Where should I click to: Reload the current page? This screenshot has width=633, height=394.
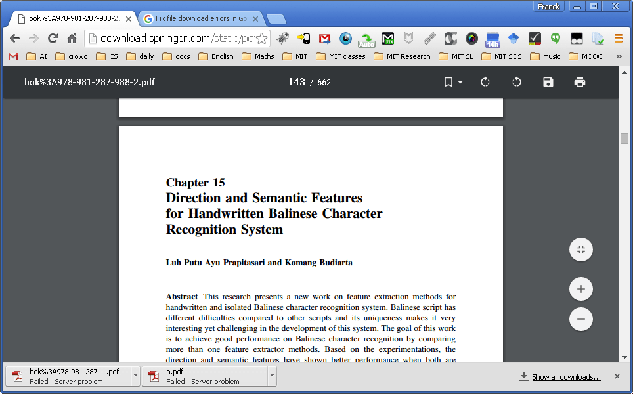[x=53, y=38]
